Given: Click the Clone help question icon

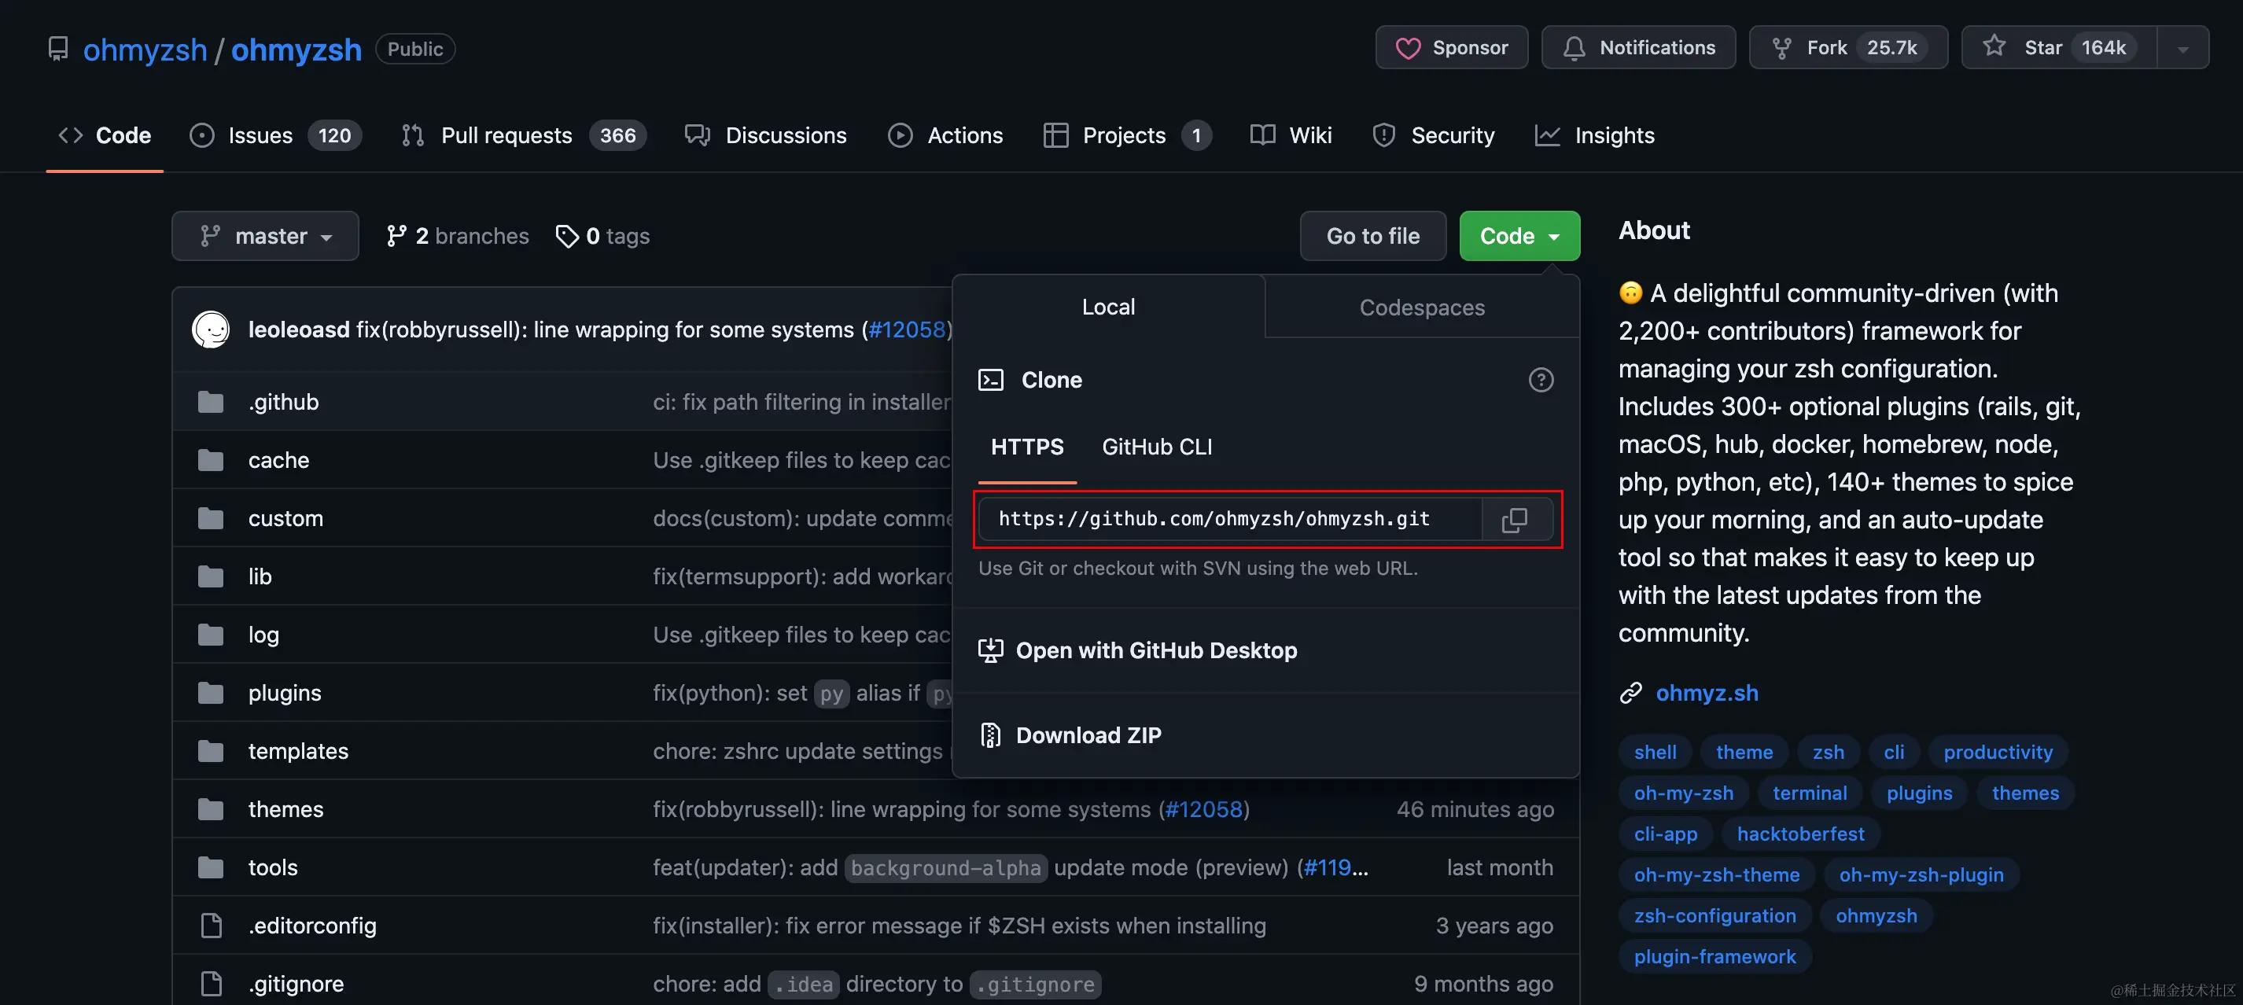Looking at the screenshot, I should tap(1541, 380).
